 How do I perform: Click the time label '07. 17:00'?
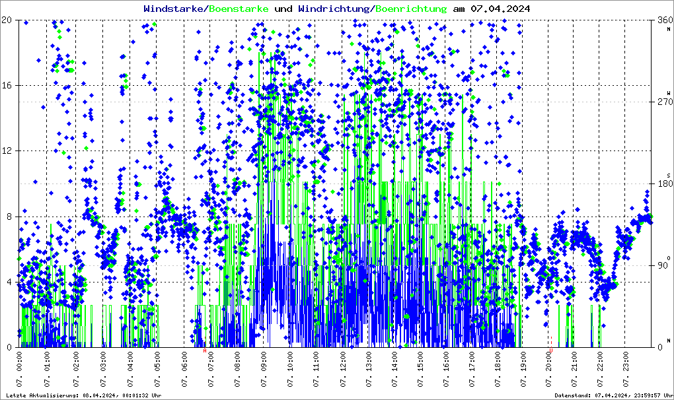pos(472,370)
